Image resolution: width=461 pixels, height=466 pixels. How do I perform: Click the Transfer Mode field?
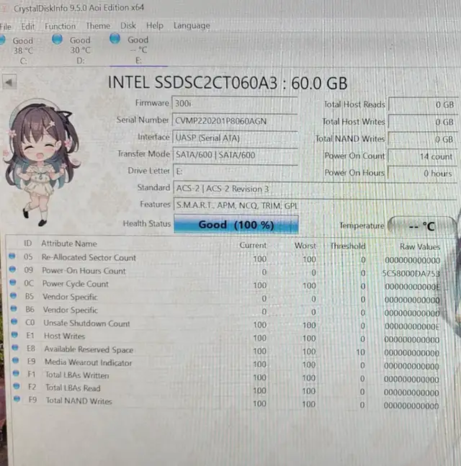(x=236, y=155)
